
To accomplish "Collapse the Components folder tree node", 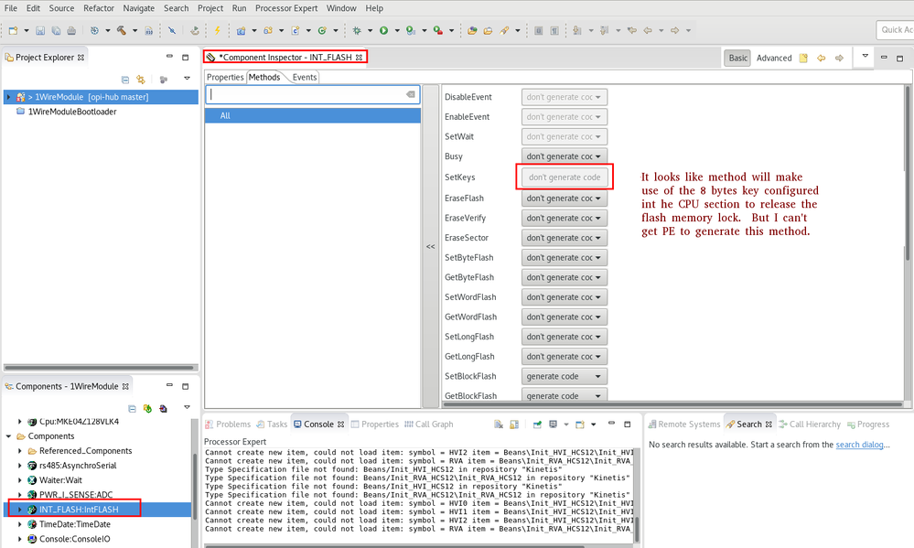I will (9, 436).
